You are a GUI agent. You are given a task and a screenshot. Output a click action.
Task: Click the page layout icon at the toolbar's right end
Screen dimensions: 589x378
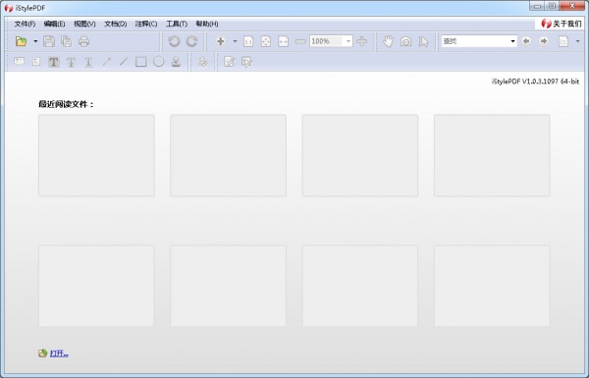click(563, 41)
